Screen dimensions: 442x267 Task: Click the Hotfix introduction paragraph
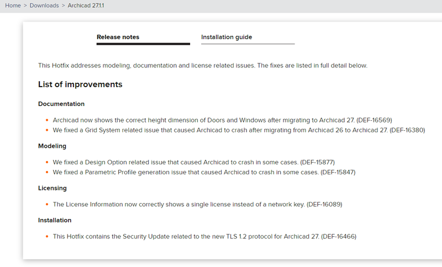(x=202, y=66)
